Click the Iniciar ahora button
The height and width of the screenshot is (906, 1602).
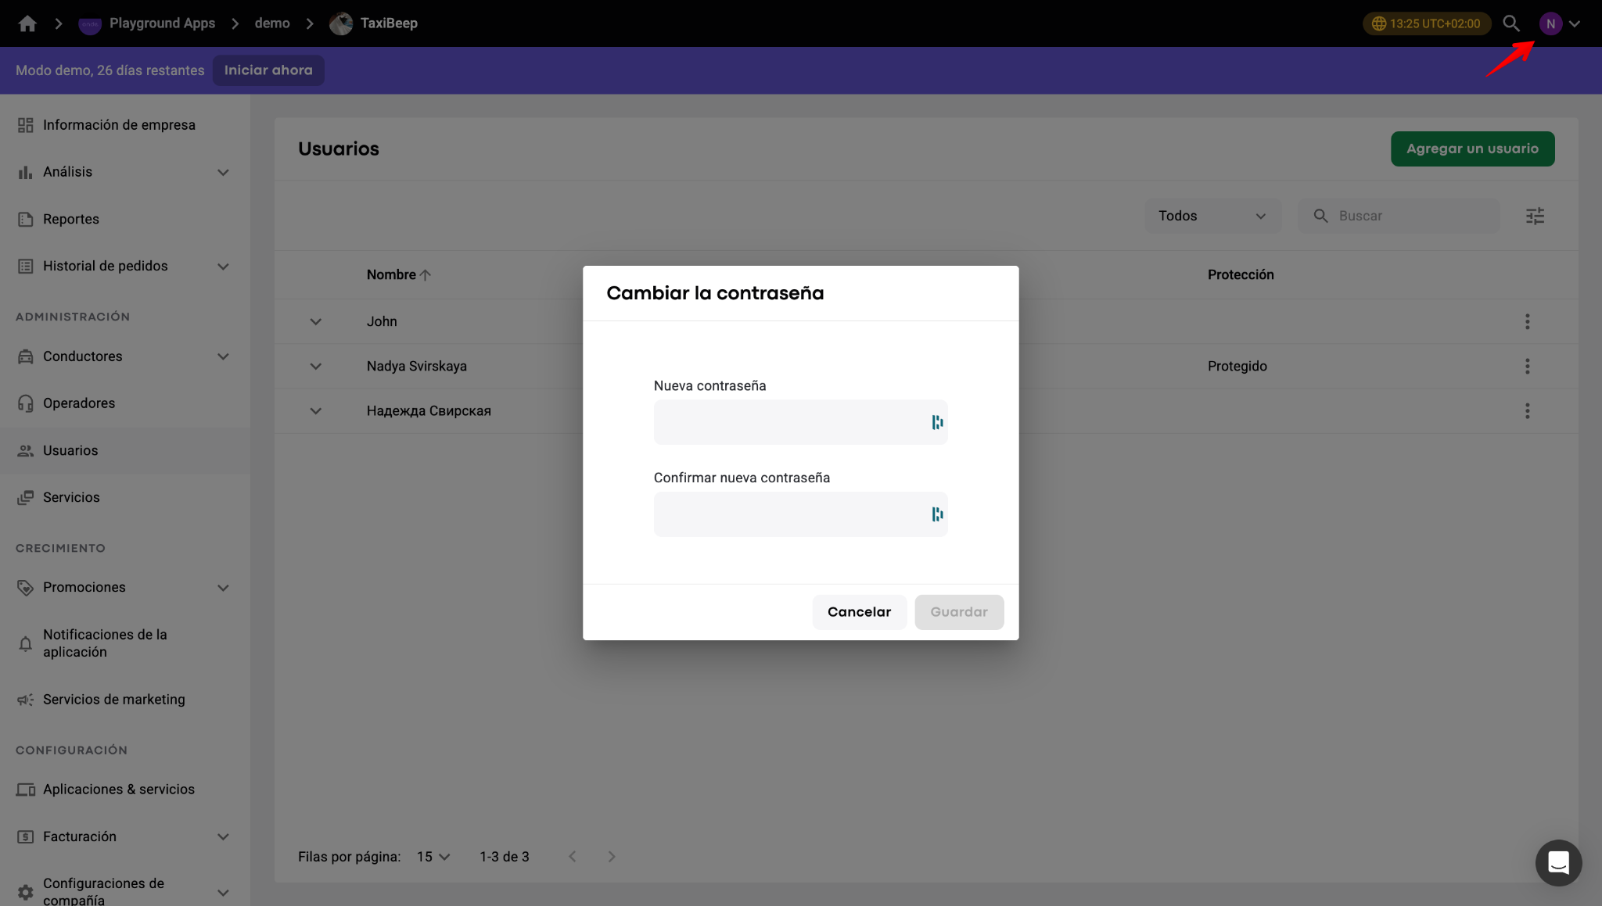coord(268,70)
